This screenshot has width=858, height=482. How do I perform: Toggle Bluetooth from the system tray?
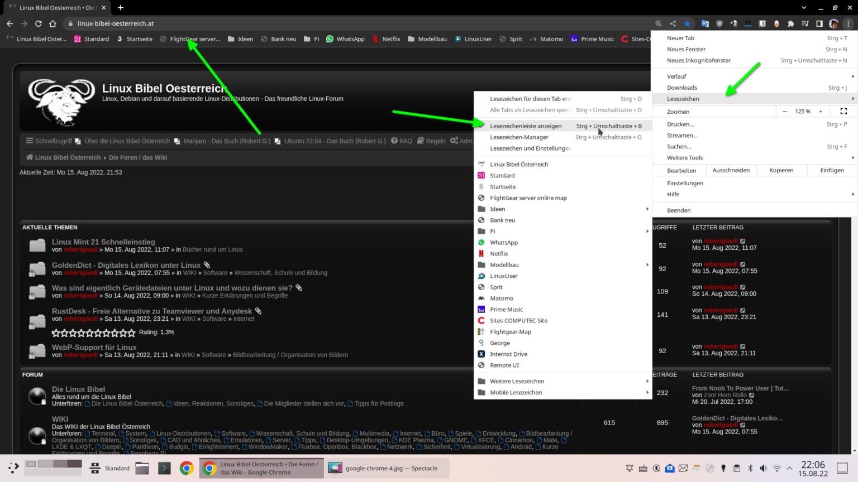[x=750, y=468]
